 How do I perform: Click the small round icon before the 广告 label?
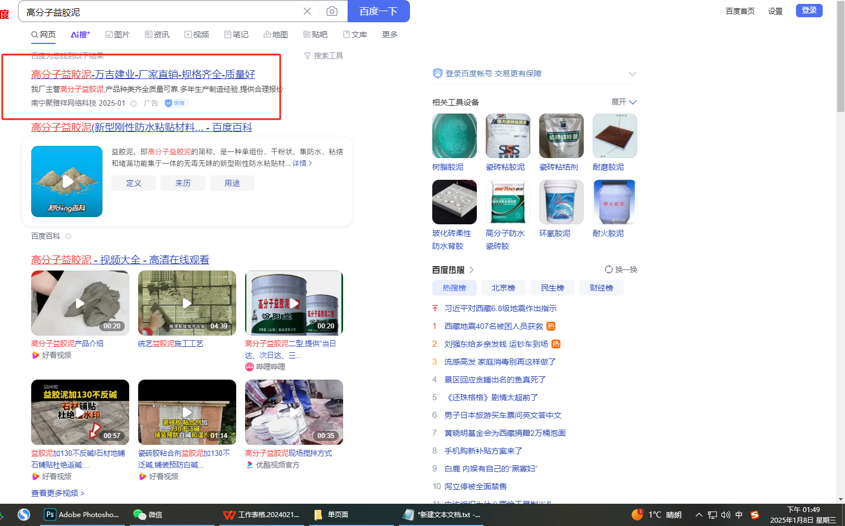134,104
